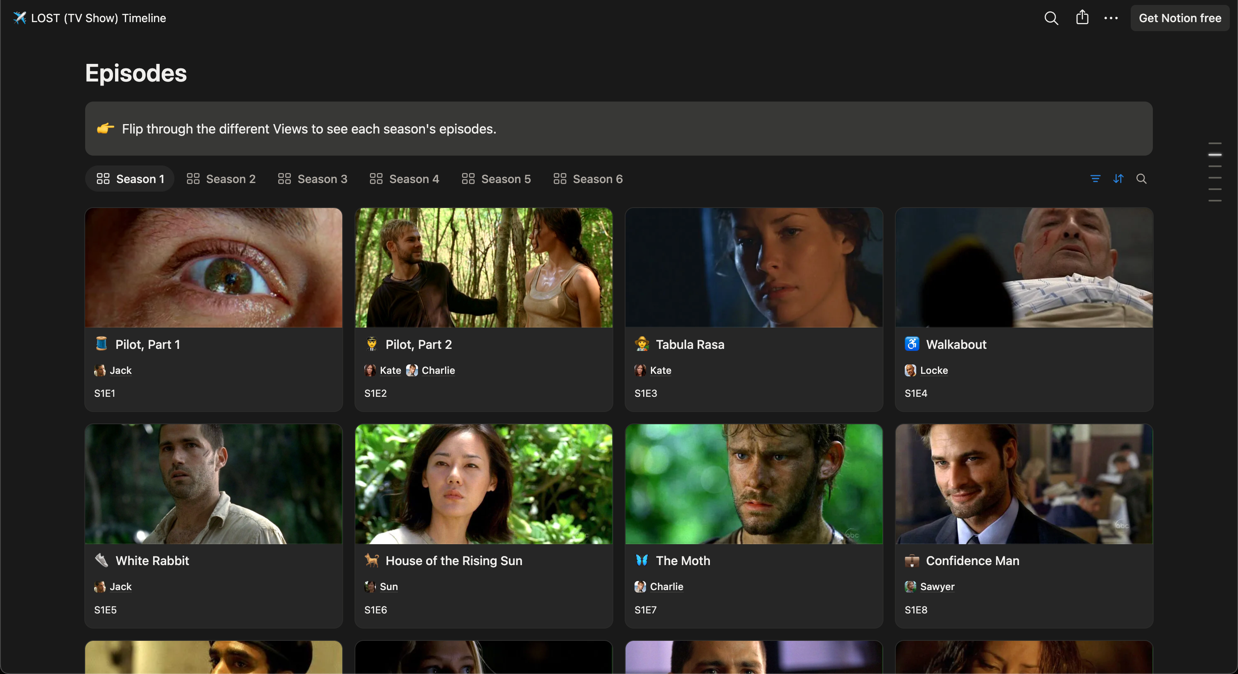Image resolution: width=1238 pixels, height=674 pixels.
Task: Open the Walkabout cover thumbnail
Action: coord(1023,267)
